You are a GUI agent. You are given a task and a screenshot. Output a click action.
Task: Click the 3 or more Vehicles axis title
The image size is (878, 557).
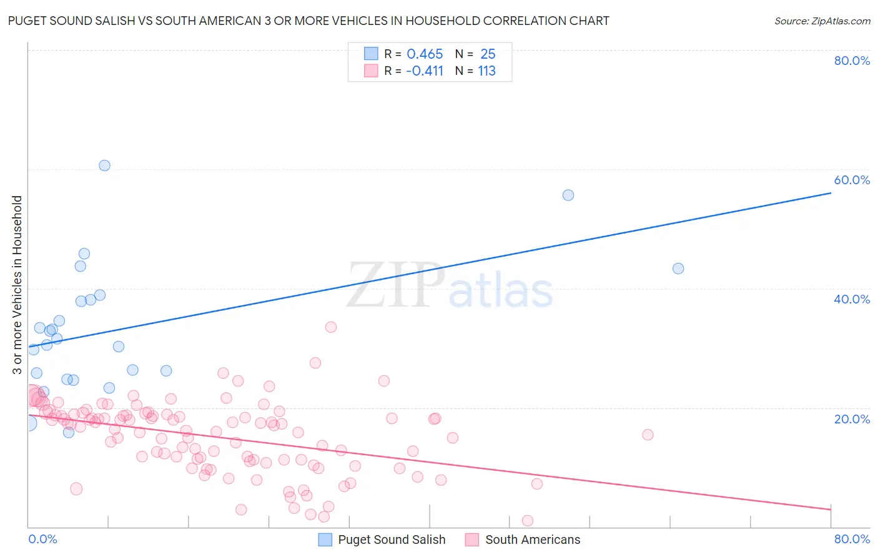click(x=17, y=285)
